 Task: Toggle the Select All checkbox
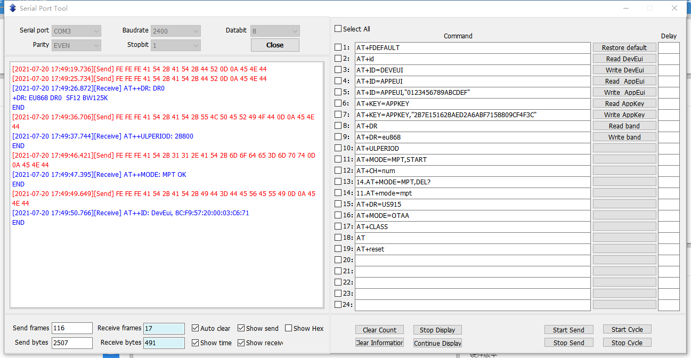pos(338,29)
